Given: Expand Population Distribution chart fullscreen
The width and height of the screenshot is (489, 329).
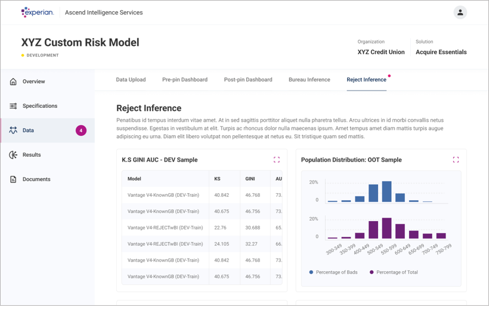Looking at the screenshot, I should (456, 160).
